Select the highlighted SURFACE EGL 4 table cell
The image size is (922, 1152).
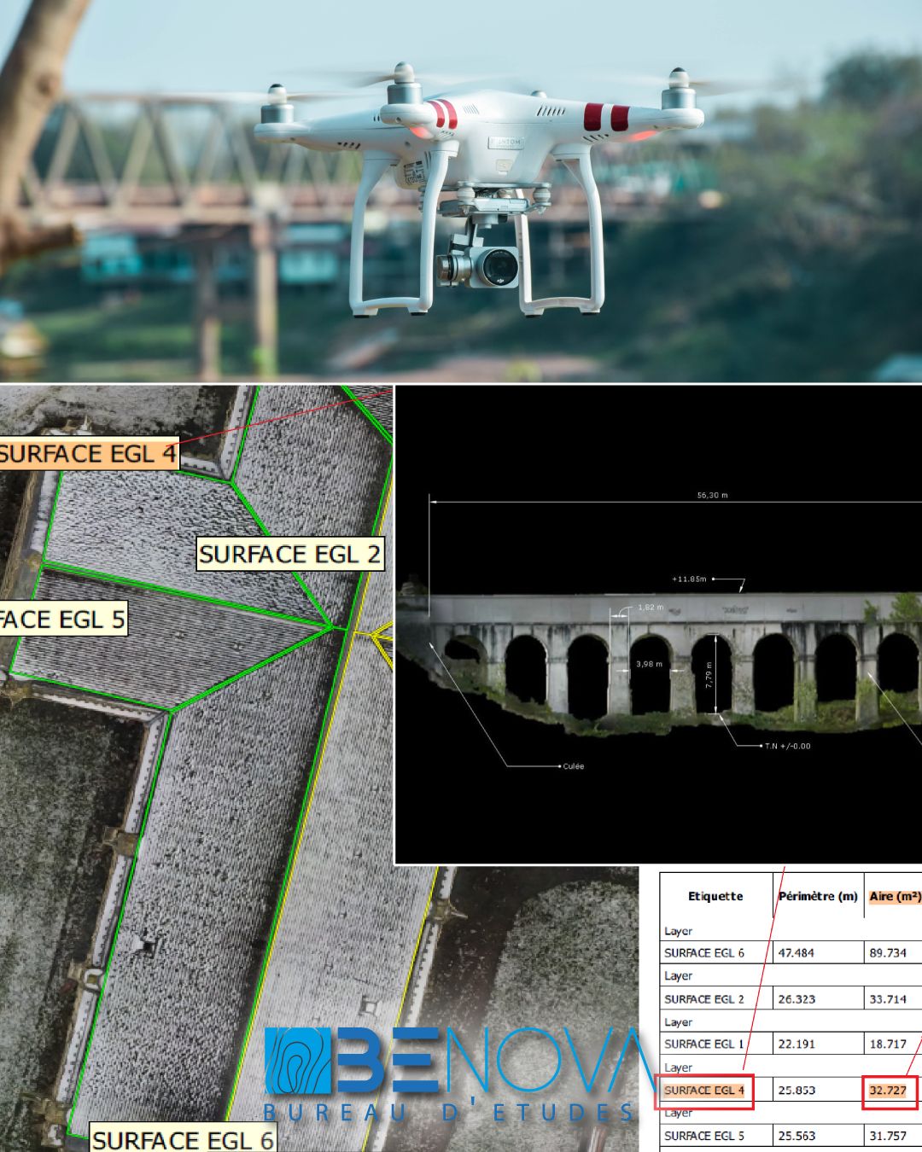[703, 1091]
